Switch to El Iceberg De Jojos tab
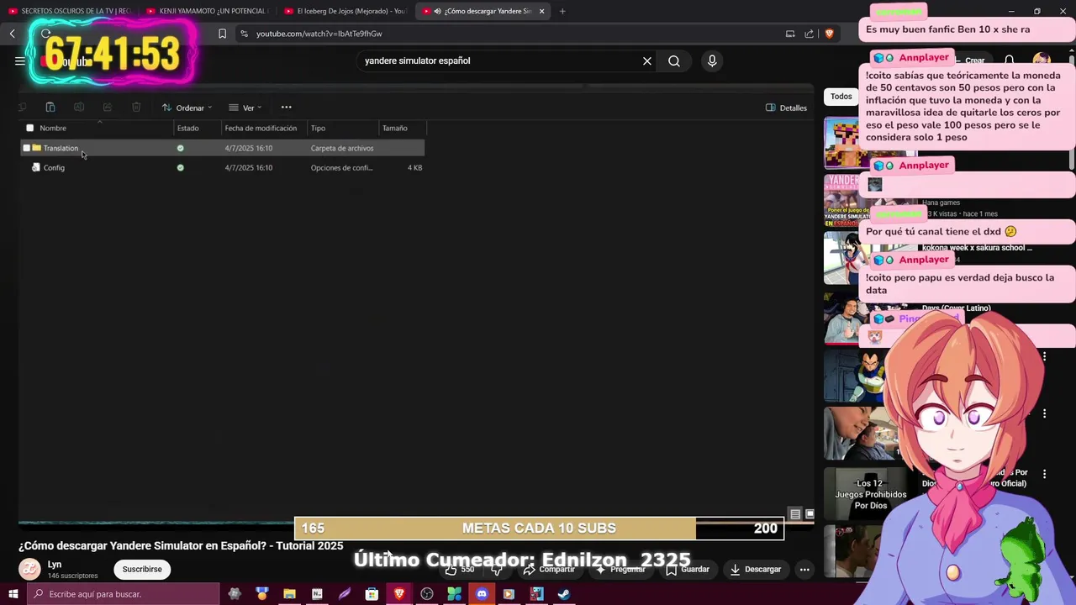Screen dimensions: 1076x605 click(345, 11)
